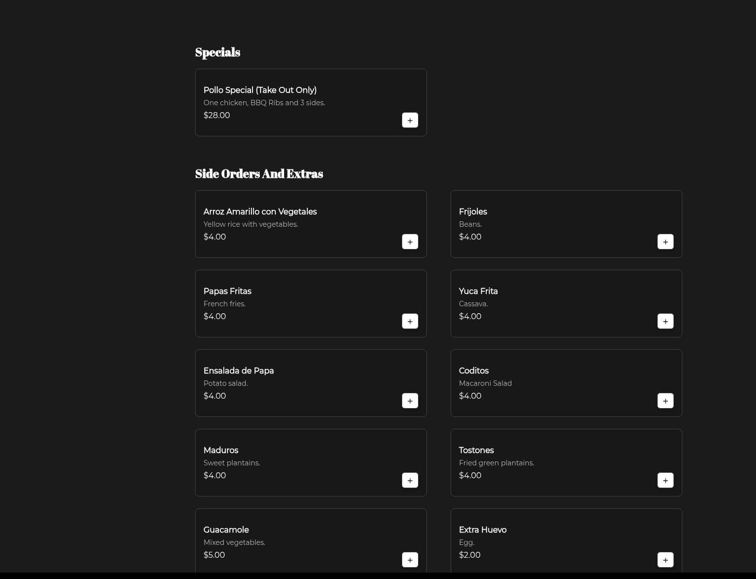Open the Pollo Special (Take Out Only) item
This screenshot has height=579, width=756.
[260, 90]
